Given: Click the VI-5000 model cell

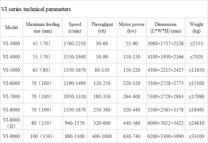Looking at the screenshot, I should tap(11, 70).
